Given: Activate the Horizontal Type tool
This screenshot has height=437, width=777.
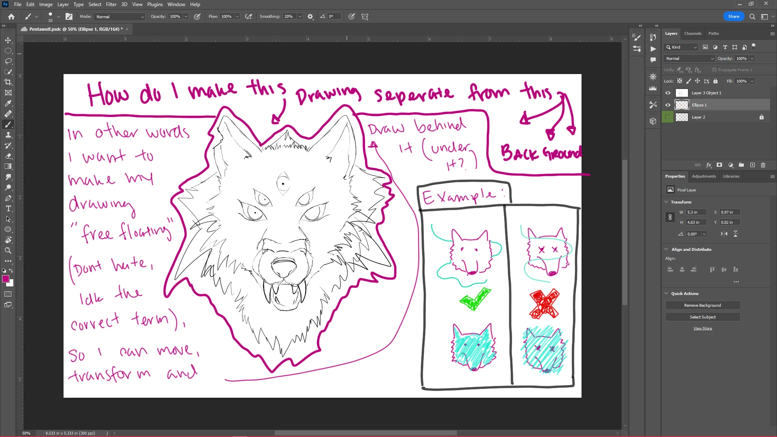Looking at the screenshot, I should click(x=8, y=208).
